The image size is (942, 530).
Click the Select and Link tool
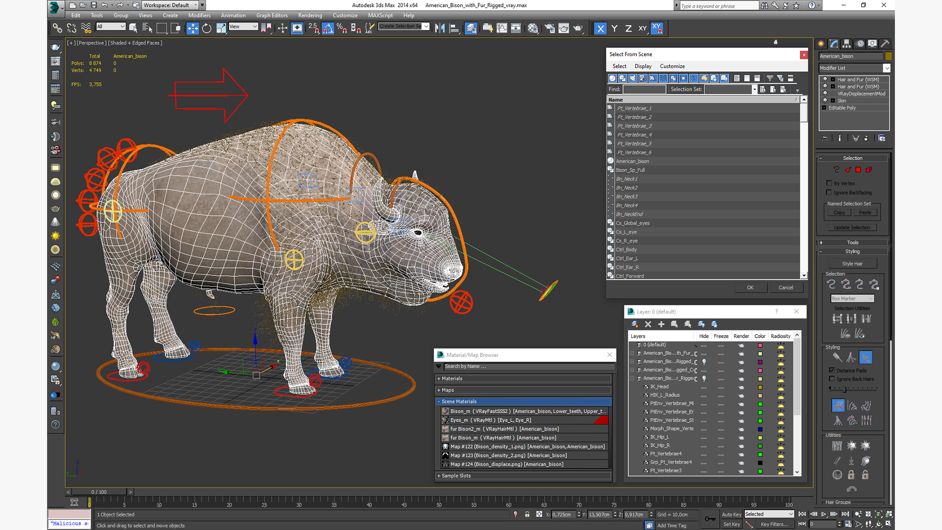coord(57,28)
